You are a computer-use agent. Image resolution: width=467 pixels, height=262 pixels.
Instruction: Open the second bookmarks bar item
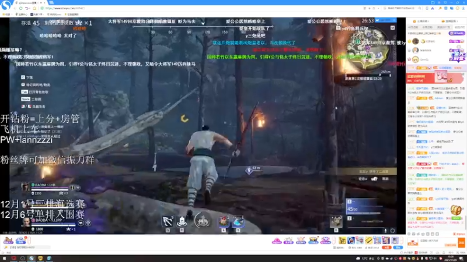click(x=21, y=14)
